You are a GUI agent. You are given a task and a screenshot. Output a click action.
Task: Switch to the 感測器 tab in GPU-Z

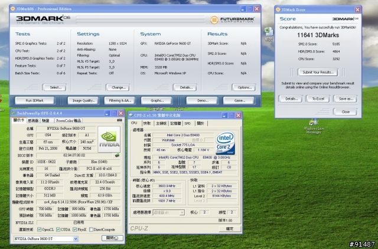click(33, 120)
